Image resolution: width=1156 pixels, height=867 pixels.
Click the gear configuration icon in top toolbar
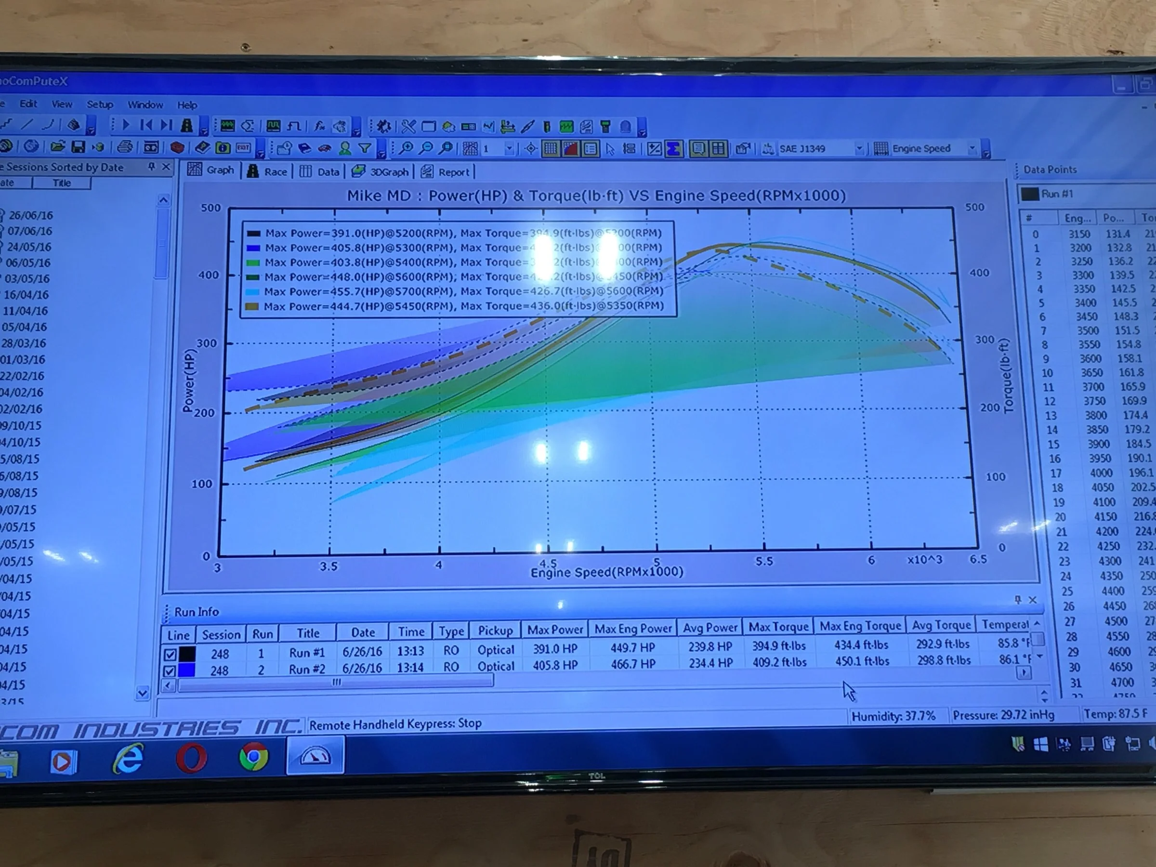click(384, 127)
